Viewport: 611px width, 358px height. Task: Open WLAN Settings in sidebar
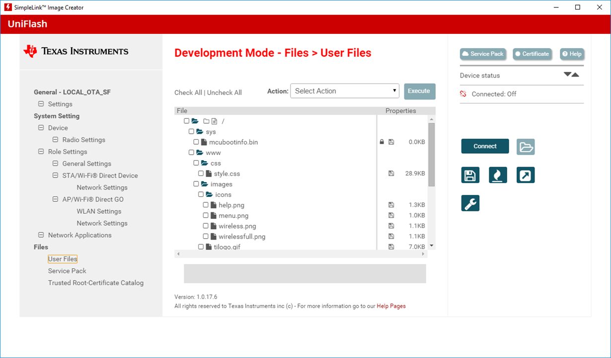[x=99, y=211]
